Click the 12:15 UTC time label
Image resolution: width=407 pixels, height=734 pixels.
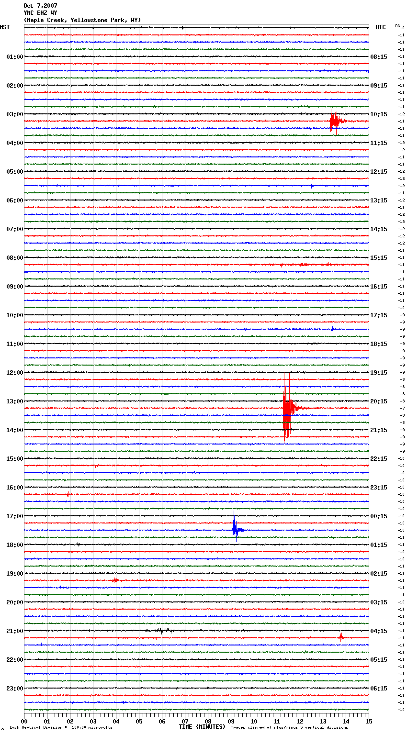click(379, 172)
